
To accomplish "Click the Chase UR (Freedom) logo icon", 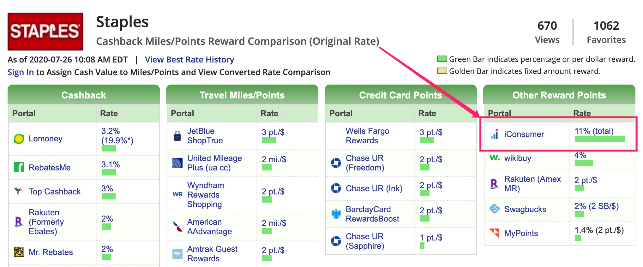I will pyautogui.click(x=336, y=163).
